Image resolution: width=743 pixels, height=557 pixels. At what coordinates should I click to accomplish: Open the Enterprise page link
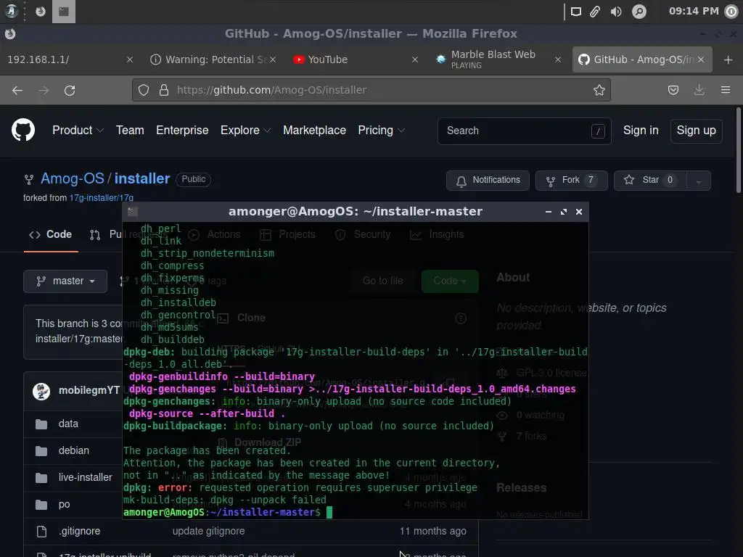click(x=182, y=131)
